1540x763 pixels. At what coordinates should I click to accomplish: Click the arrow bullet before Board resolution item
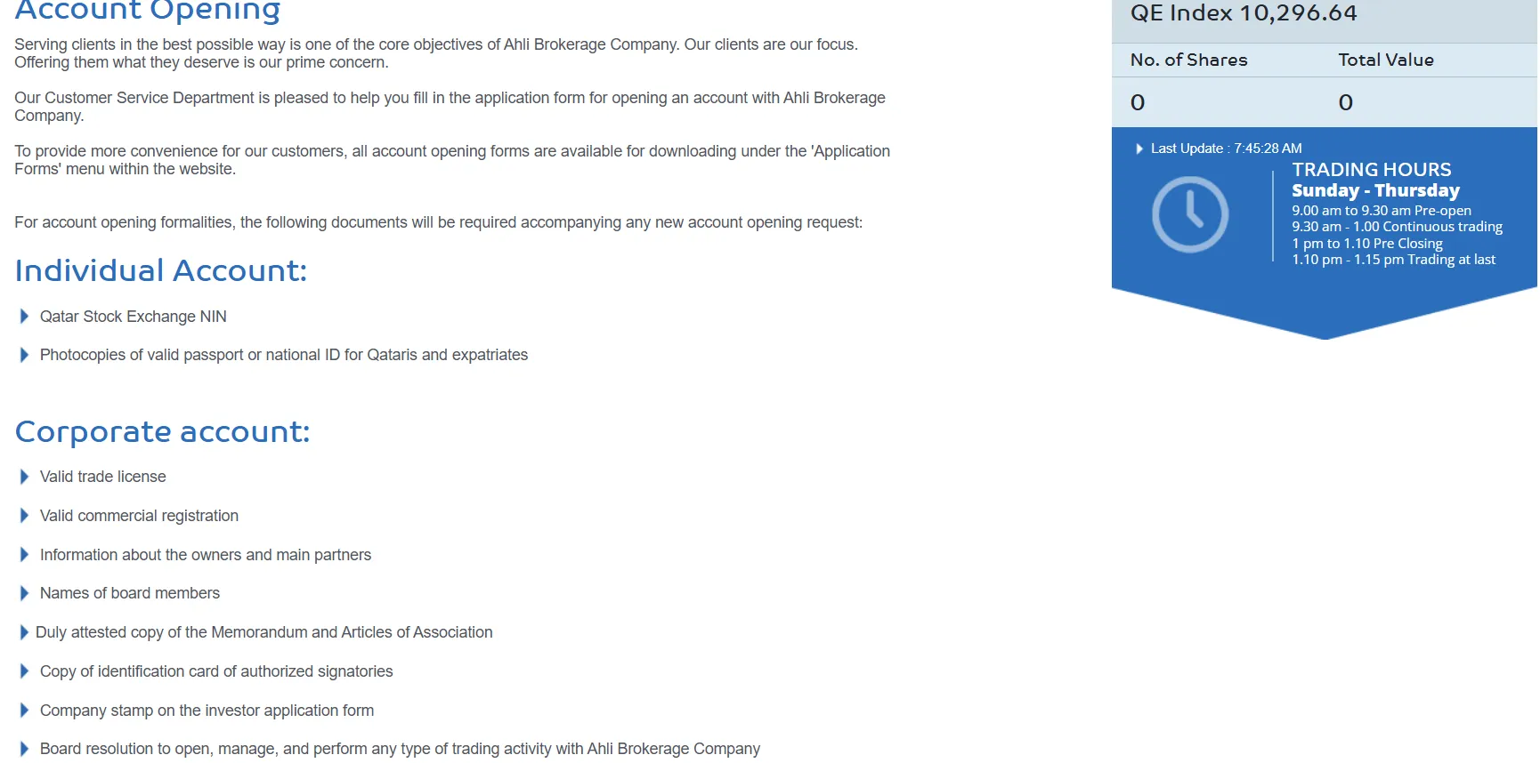(x=24, y=749)
